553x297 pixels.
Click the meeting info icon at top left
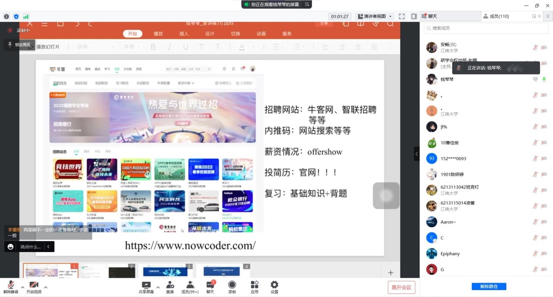click(7, 17)
